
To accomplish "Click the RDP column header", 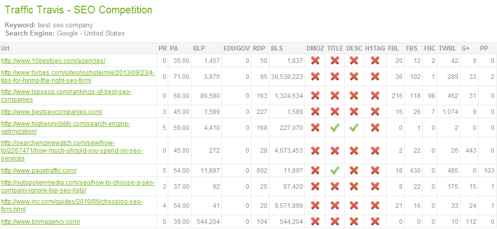I will pos(259,48).
